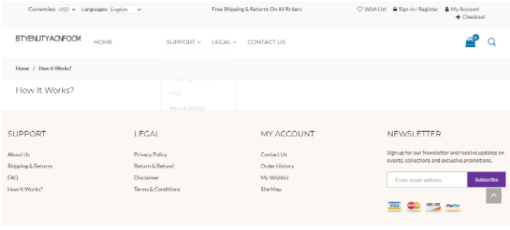This screenshot has width=510, height=230.
Task: Open the shopping cart icon
Action: [471, 41]
